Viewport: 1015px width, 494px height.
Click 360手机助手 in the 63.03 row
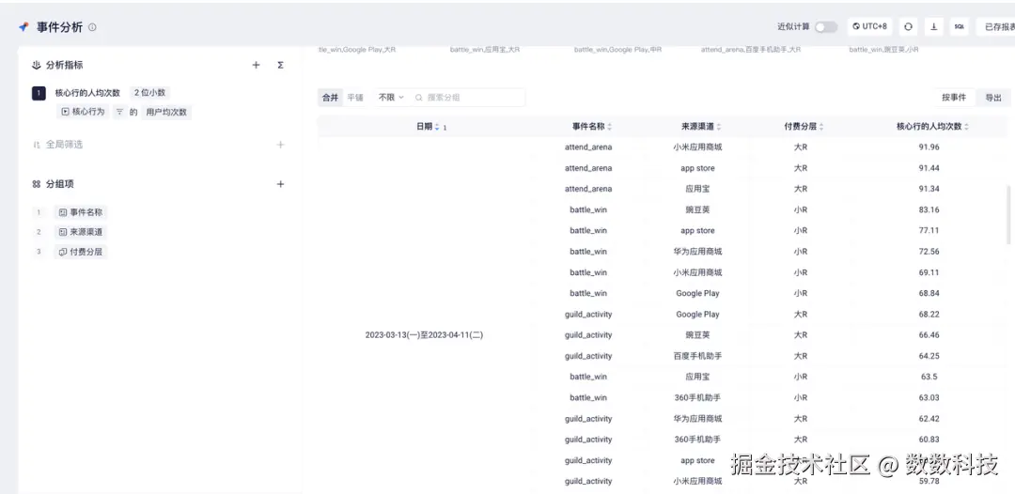click(x=697, y=397)
